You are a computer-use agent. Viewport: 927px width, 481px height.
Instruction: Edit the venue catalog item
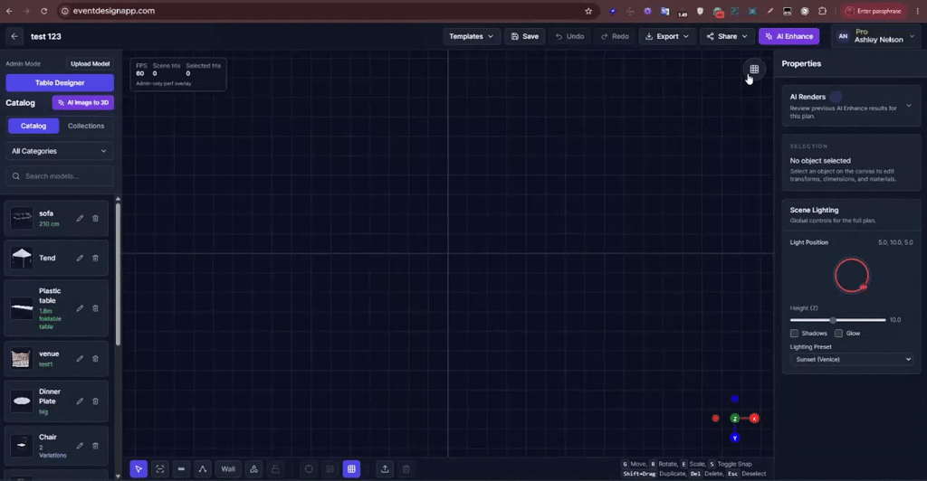point(80,358)
